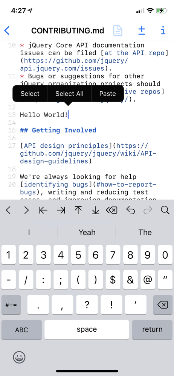This screenshot has height=376, width=174.
Task: Jump to bottom of document icon
Action: [96, 210]
